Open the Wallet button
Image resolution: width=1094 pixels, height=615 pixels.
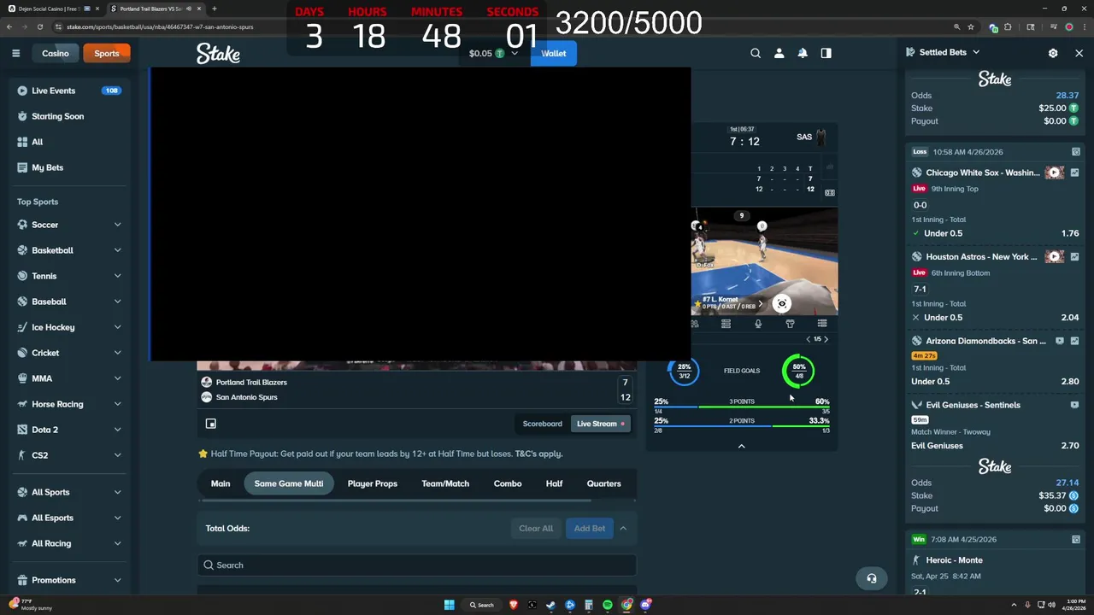553,53
